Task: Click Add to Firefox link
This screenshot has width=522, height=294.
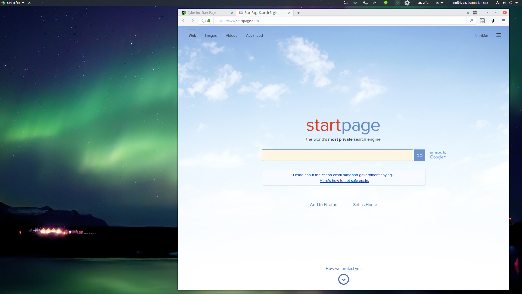Action: click(x=323, y=205)
